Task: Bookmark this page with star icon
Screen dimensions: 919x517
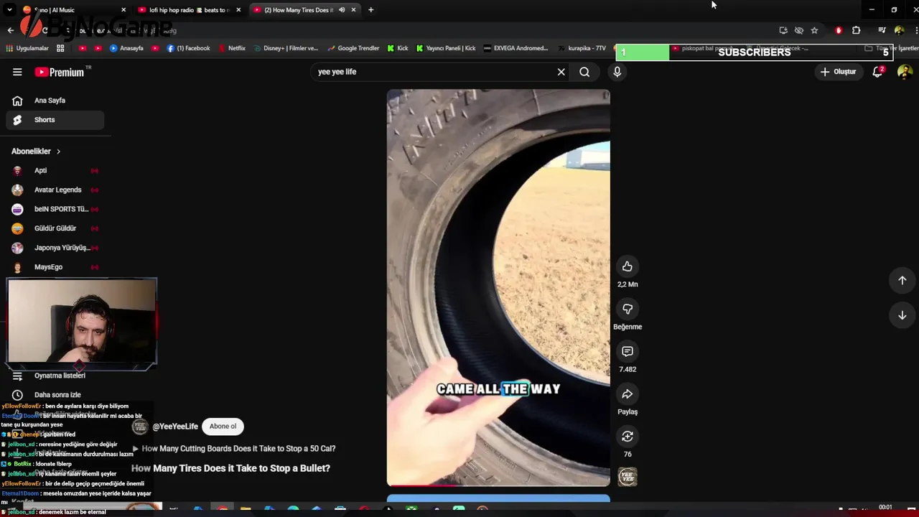Action: point(814,30)
